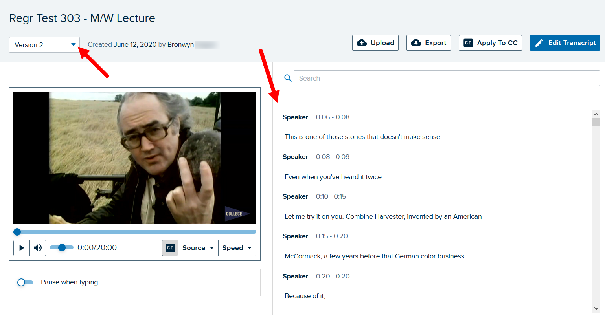Open the Version 2 dropdown
605x315 pixels.
44,45
